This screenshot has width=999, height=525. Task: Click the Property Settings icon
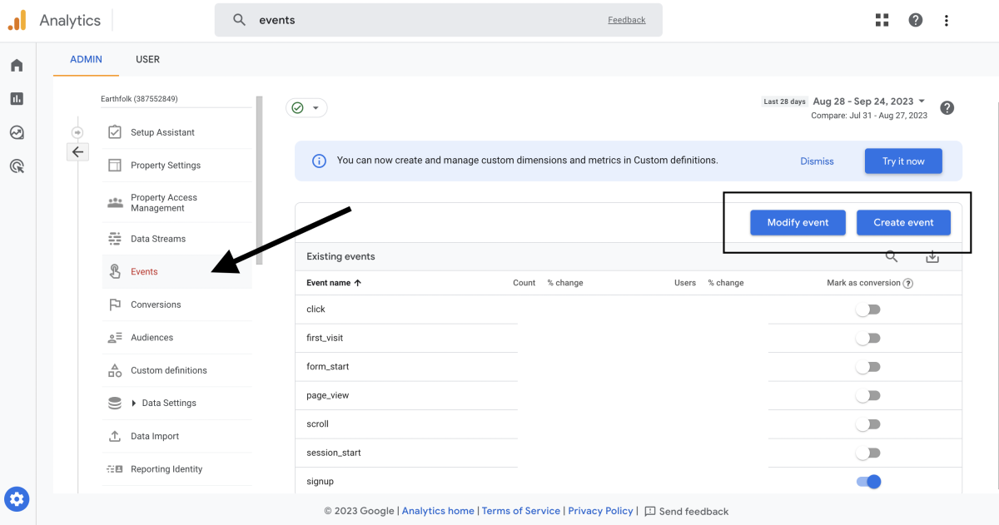pos(115,166)
